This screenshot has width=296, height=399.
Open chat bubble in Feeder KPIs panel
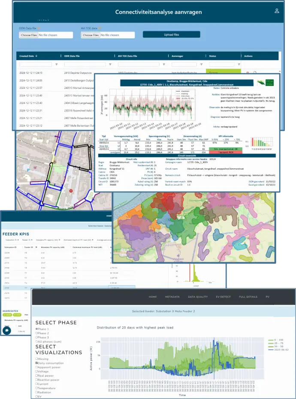(x=7, y=330)
